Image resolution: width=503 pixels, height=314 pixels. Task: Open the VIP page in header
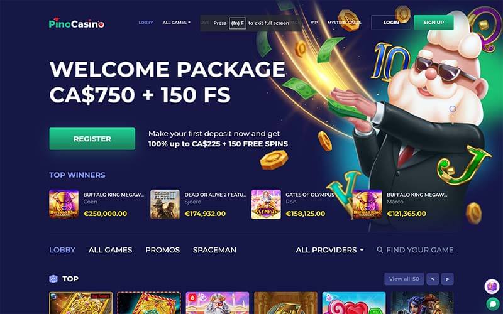coord(314,23)
